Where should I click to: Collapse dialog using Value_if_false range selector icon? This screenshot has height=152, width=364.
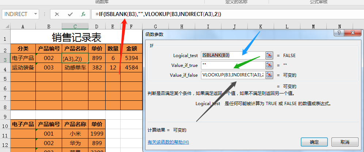tap(269, 75)
